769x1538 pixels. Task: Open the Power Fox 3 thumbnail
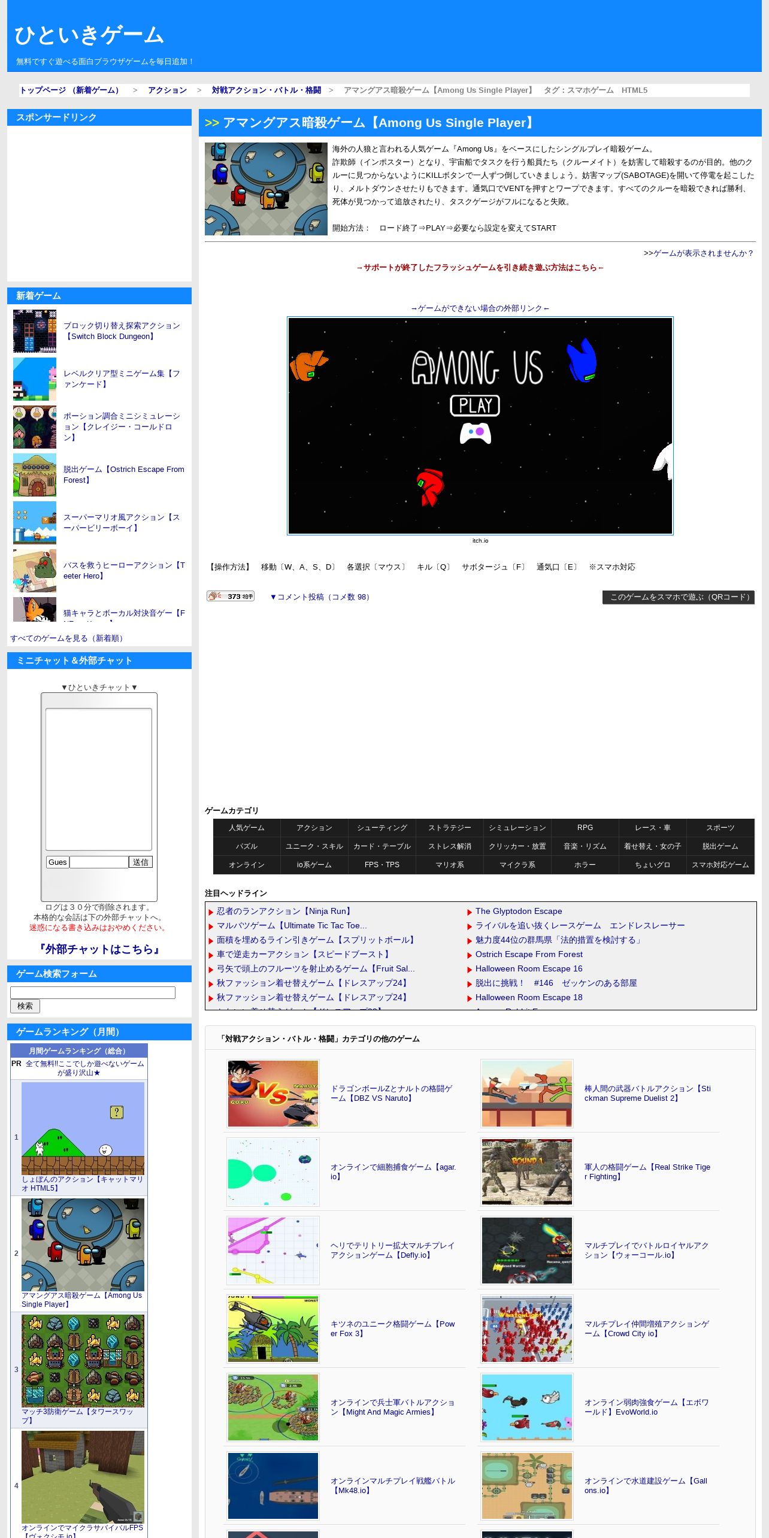pyautogui.click(x=273, y=1329)
